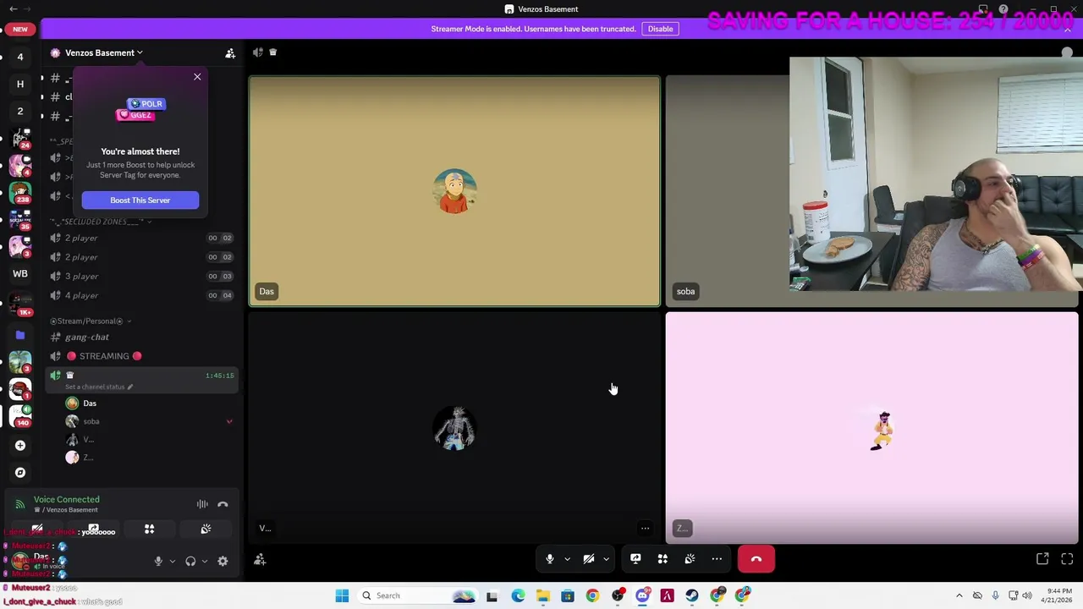Open more options in the call bar
Screen dimensions: 1083x609
click(717, 559)
